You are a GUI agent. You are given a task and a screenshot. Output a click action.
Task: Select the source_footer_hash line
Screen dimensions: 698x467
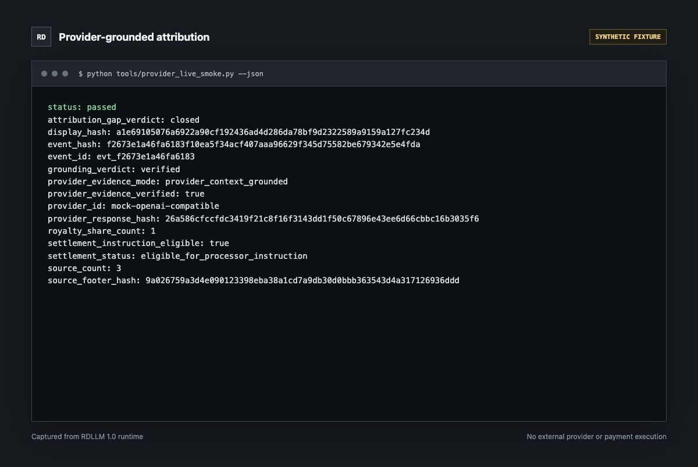254,280
